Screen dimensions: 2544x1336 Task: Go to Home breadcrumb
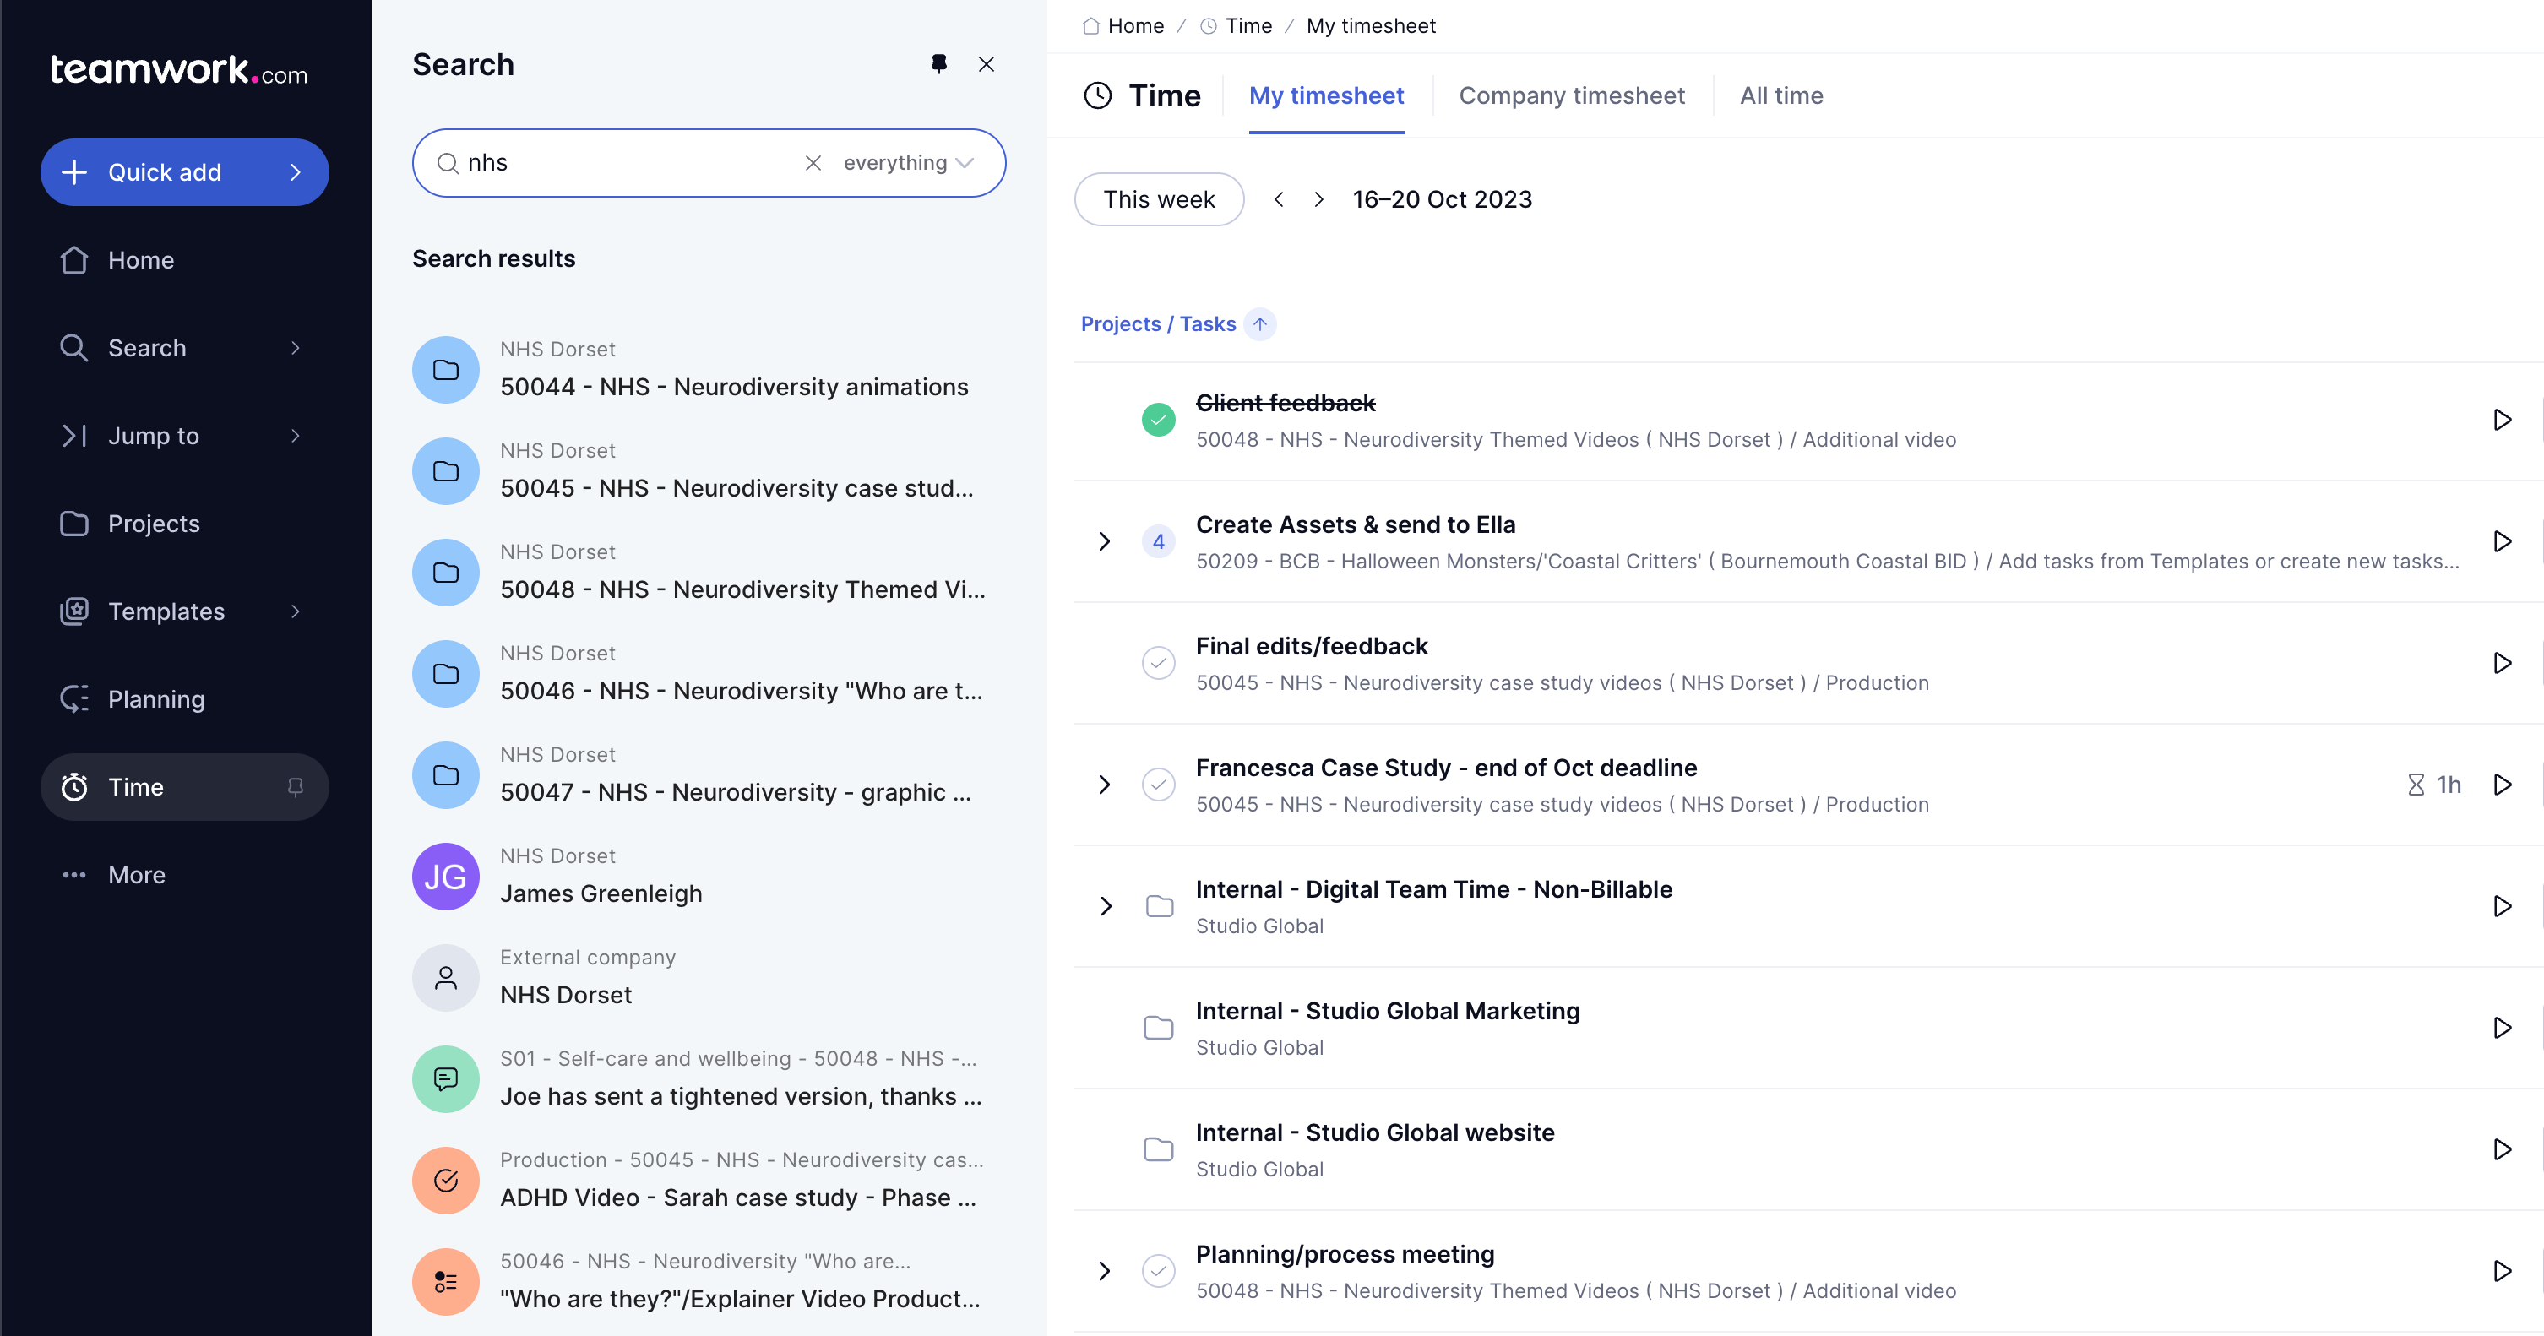pyautogui.click(x=1124, y=25)
